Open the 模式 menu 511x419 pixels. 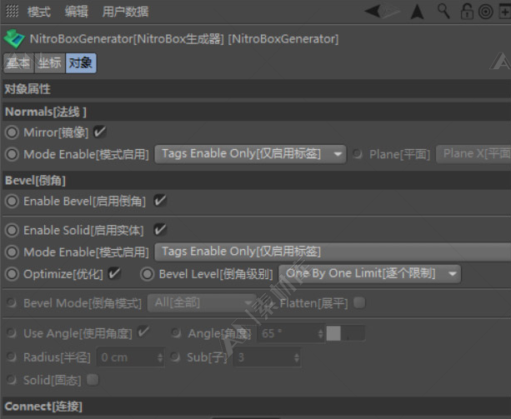[x=39, y=12]
